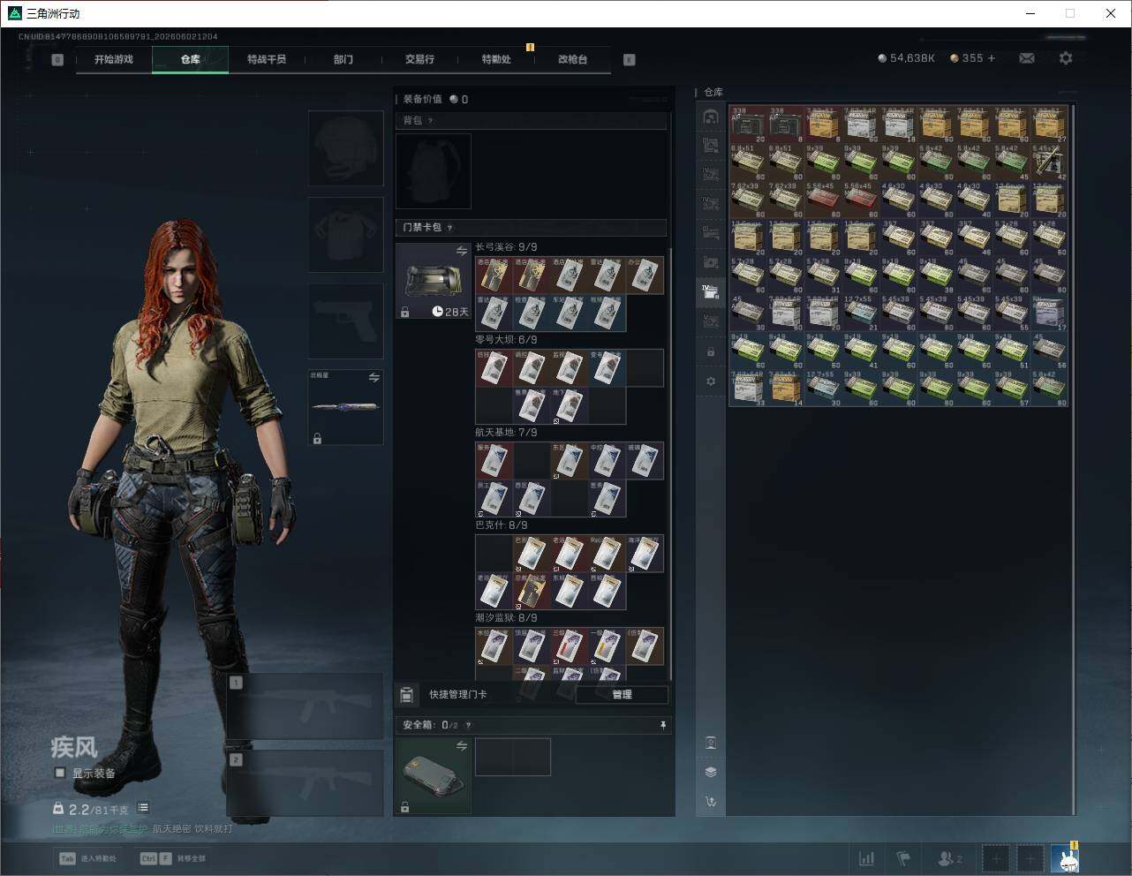This screenshot has height=876, width=1132.
Task: Click the Tab 进入特勤处 shortcut button
Action: pos(88,858)
